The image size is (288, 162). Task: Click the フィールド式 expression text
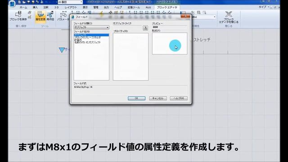tap(83, 87)
